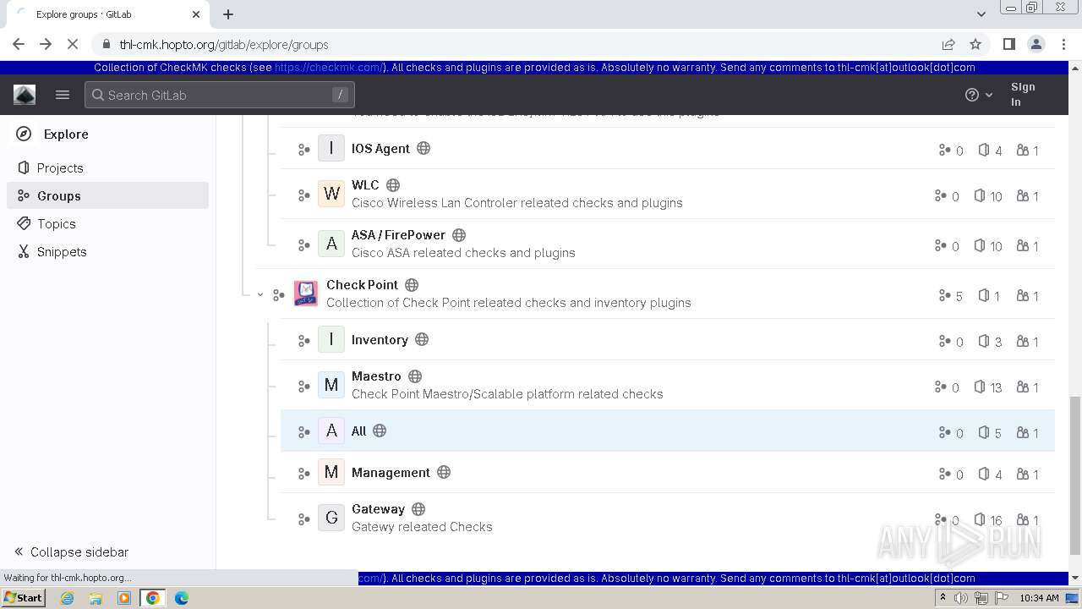
Task: Open a new browser tab
Action: click(228, 14)
